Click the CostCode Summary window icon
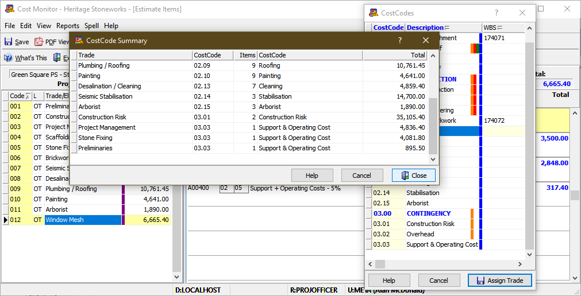Image resolution: width=581 pixels, height=296 pixels. coord(79,40)
